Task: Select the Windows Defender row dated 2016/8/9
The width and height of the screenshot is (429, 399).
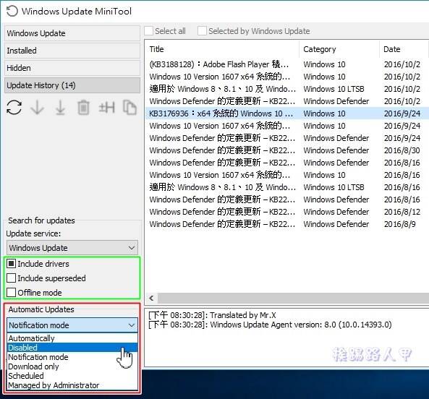Action: tap(286, 224)
